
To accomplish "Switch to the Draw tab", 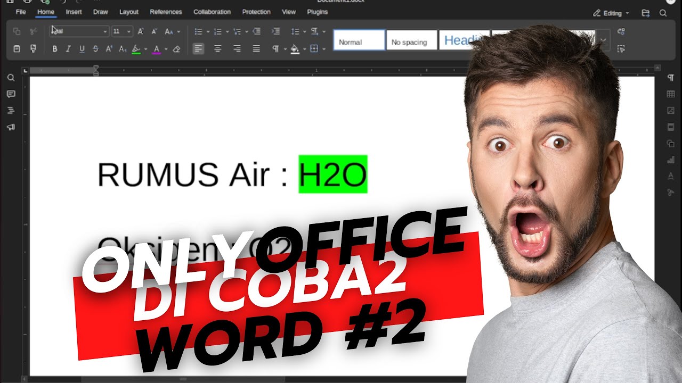I will [100, 12].
